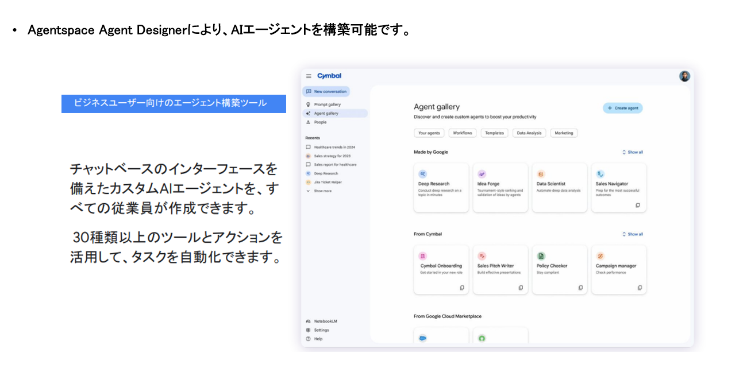Open People in the sidebar
This screenshot has height=372, width=747.
(x=316, y=122)
